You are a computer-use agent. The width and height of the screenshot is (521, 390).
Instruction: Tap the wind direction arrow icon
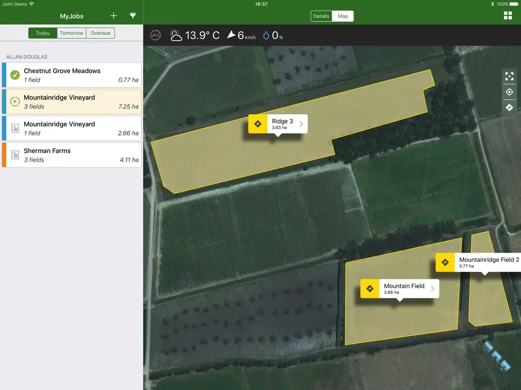pos(231,34)
